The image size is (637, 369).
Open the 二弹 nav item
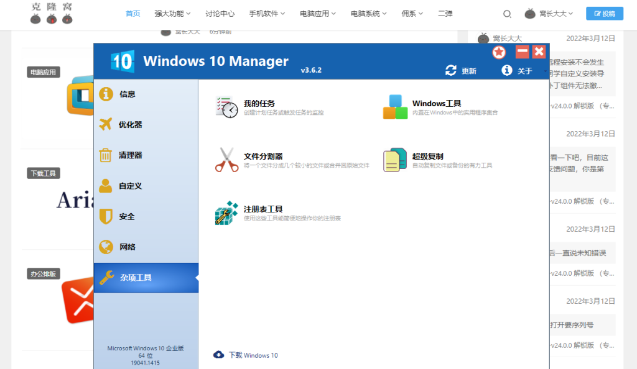tap(445, 14)
